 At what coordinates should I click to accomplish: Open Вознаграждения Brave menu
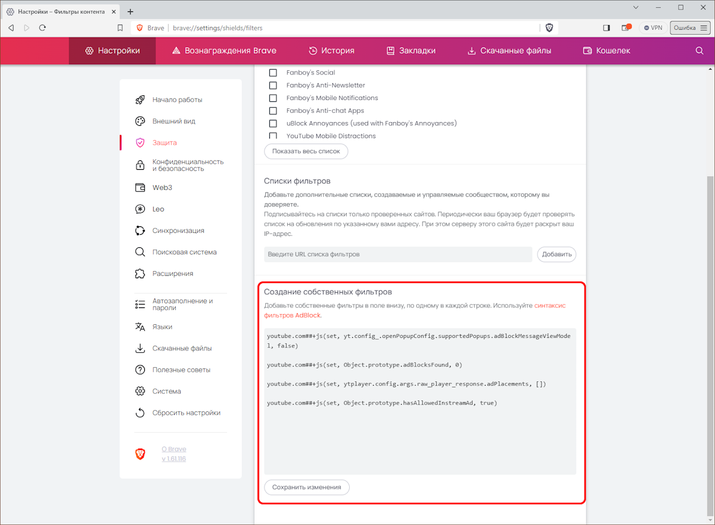(x=224, y=51)
